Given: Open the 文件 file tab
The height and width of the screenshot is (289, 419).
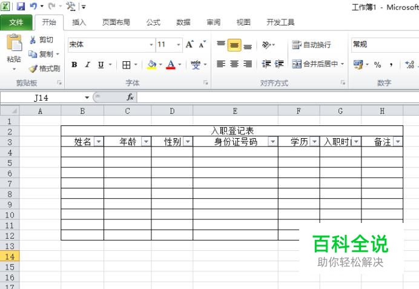Looking at the screenshot, I should click(x=16, y=22).
